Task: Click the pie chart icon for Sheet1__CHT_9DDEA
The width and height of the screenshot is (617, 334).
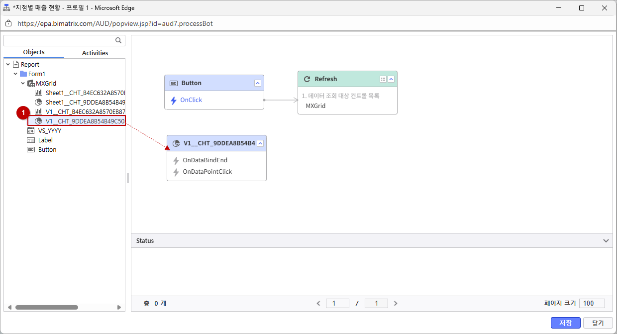Action: pos(38,103)
